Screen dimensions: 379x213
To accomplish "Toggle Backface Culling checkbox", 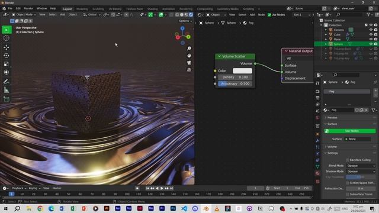I will coord(348,160).
